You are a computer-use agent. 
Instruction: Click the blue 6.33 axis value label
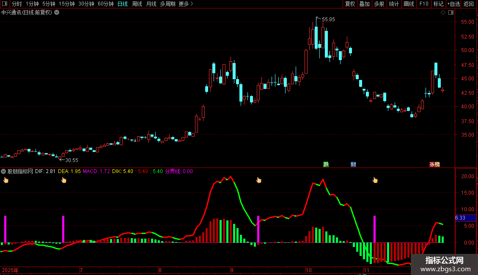(465, 218)
